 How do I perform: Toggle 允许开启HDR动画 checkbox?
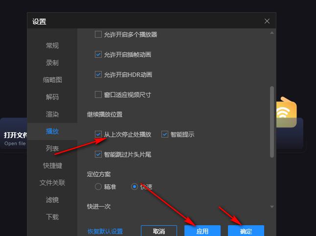click(98, 75)
